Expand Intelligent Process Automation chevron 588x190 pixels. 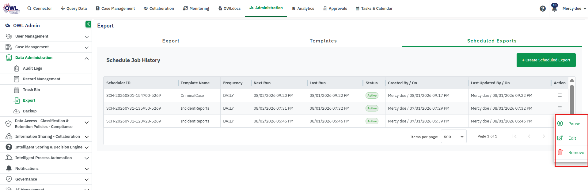(87, 158)
